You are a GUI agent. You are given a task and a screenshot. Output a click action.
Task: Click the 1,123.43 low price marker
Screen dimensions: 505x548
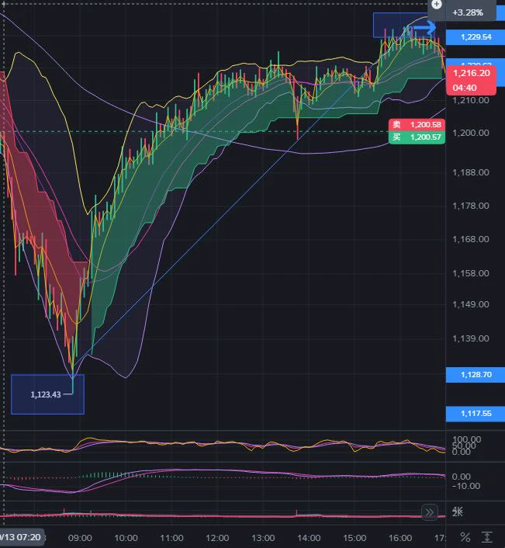(x=46, y=394)
